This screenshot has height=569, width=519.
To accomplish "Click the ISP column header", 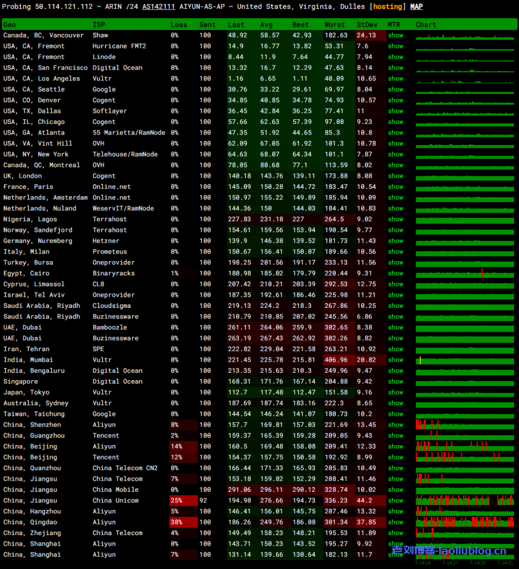I will pyautogui.click(x=98, y=25).
